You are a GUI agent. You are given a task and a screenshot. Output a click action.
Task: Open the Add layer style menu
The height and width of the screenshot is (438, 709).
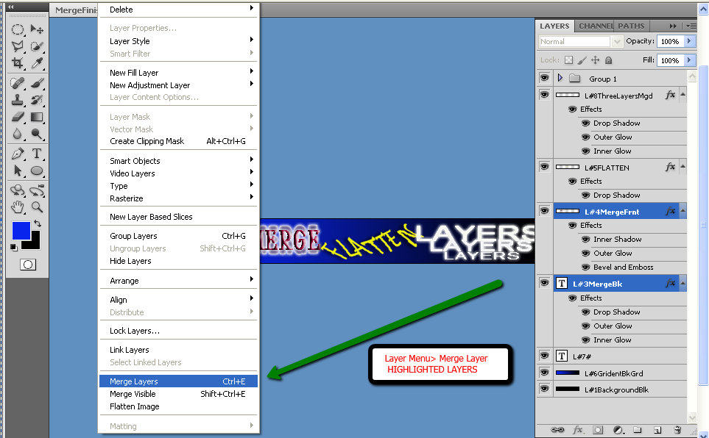[x=579, y=430]
